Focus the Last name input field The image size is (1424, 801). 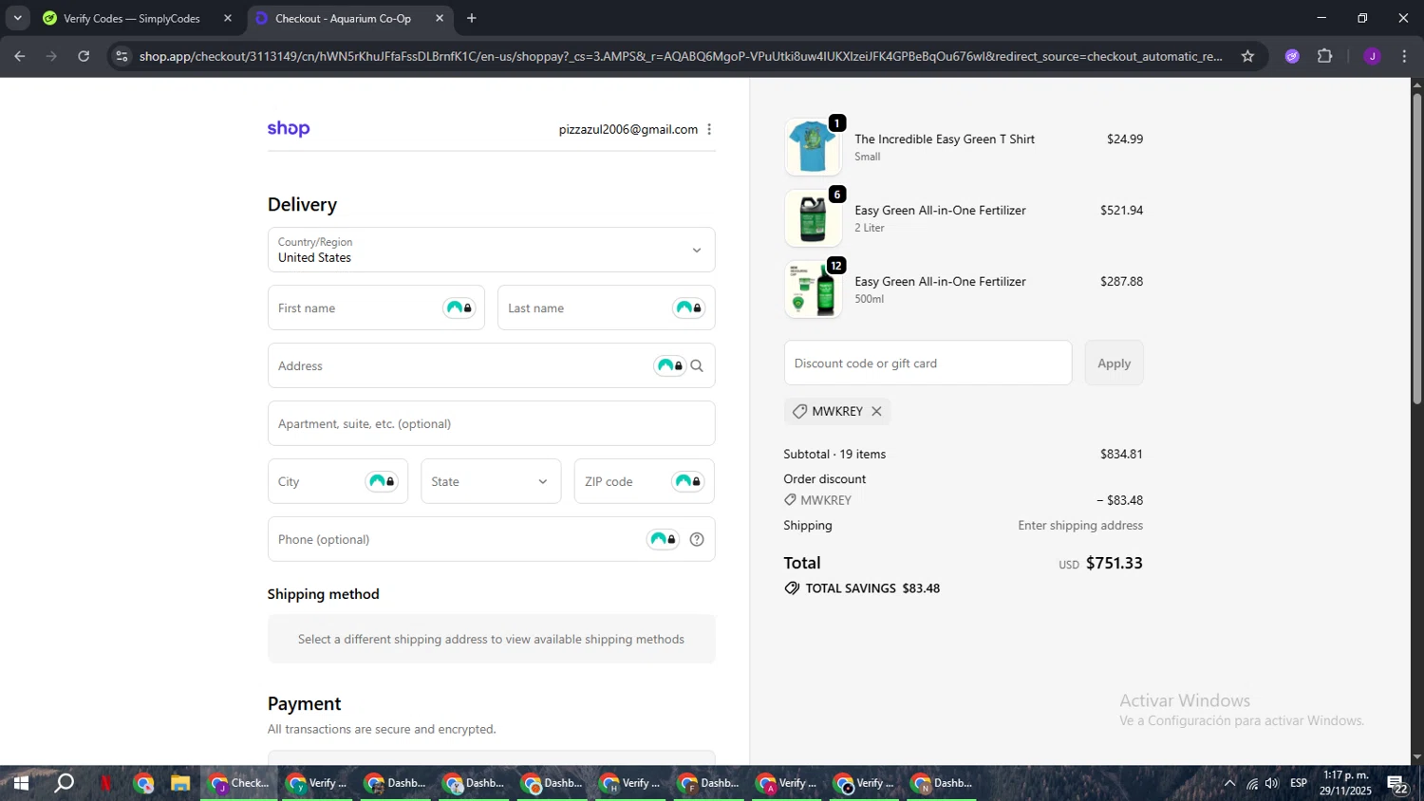pyautogui.click(x=606, y=307)
